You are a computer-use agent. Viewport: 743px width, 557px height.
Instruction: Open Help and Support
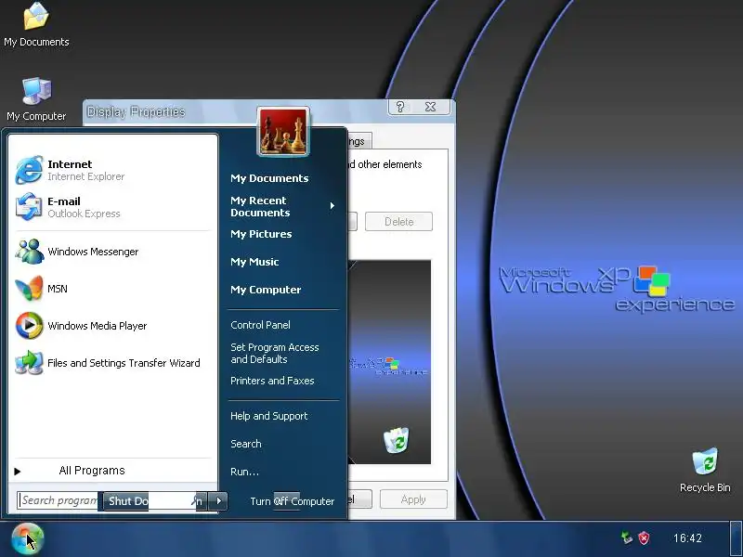(x=268, y=416)
